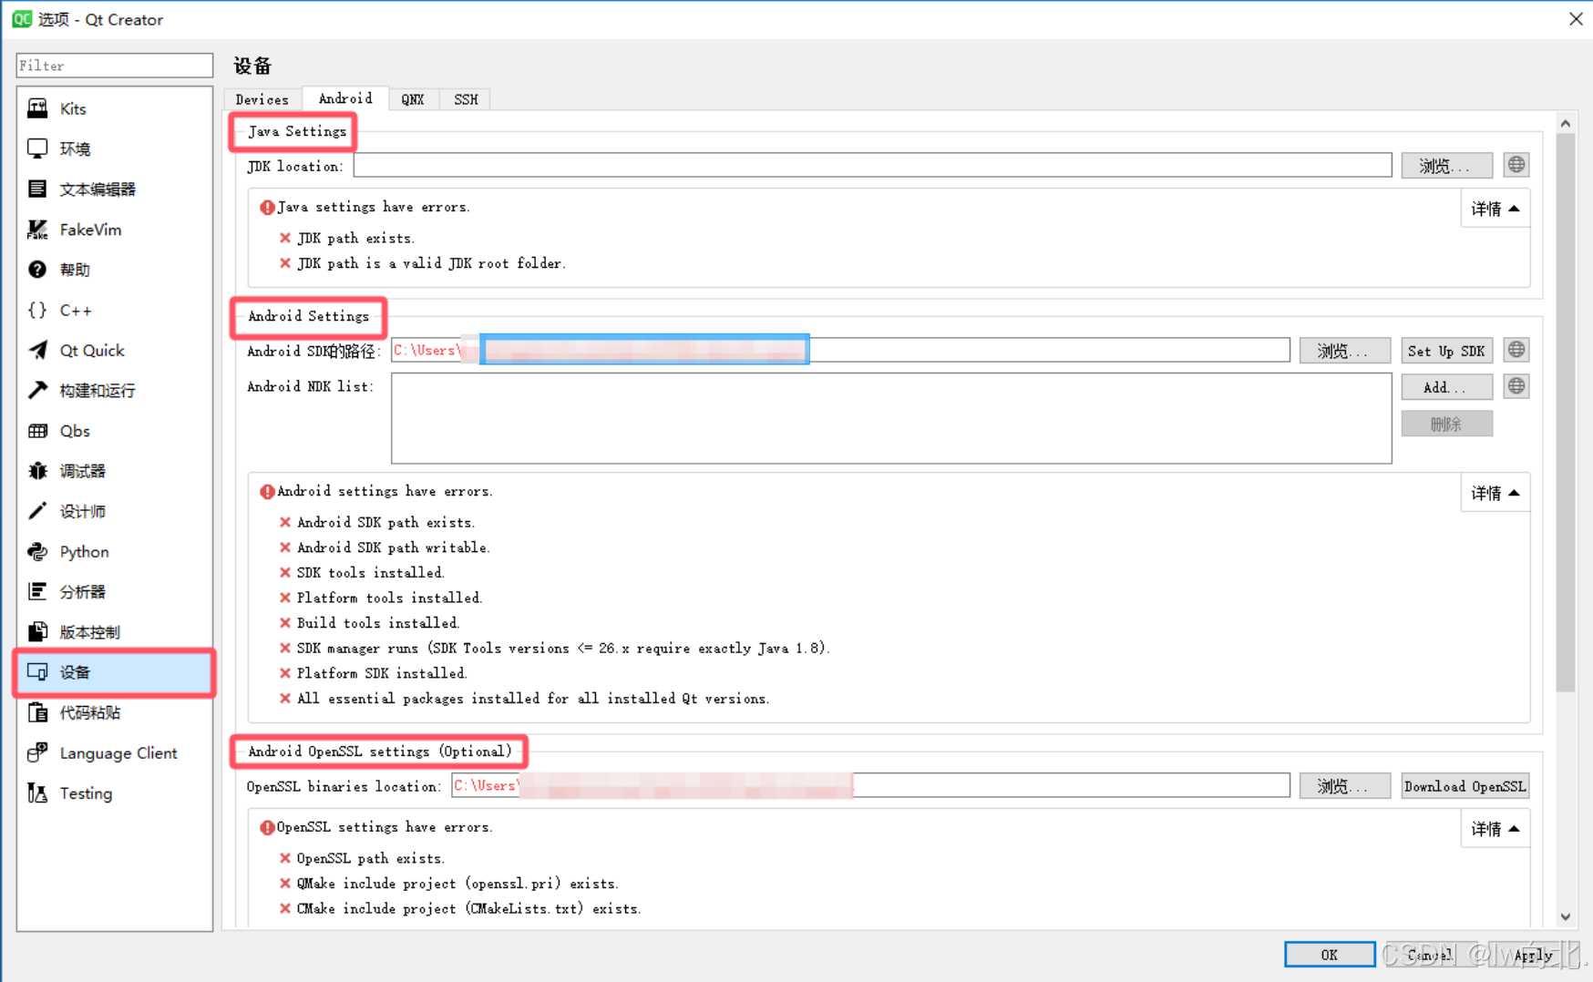This screenshot has height=982, width=1593.
Task: Browse for the Android SDK path
Action: click(x=1344, y=351)
